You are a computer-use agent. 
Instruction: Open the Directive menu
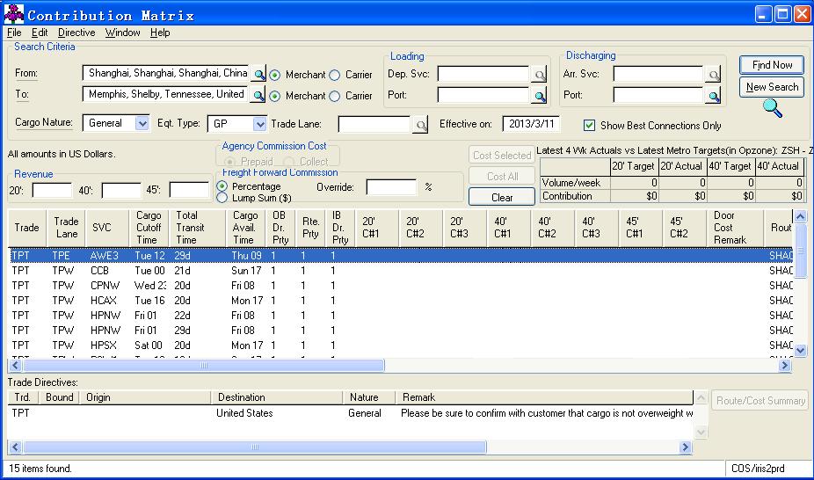[x=76, y=33]
